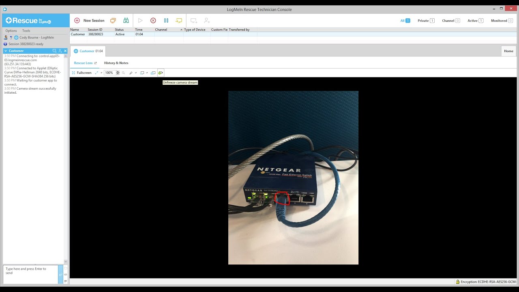Click the grayed invite technician icon in top toolbar
This screenshot has height=292, width=519.
coord(207,20)
